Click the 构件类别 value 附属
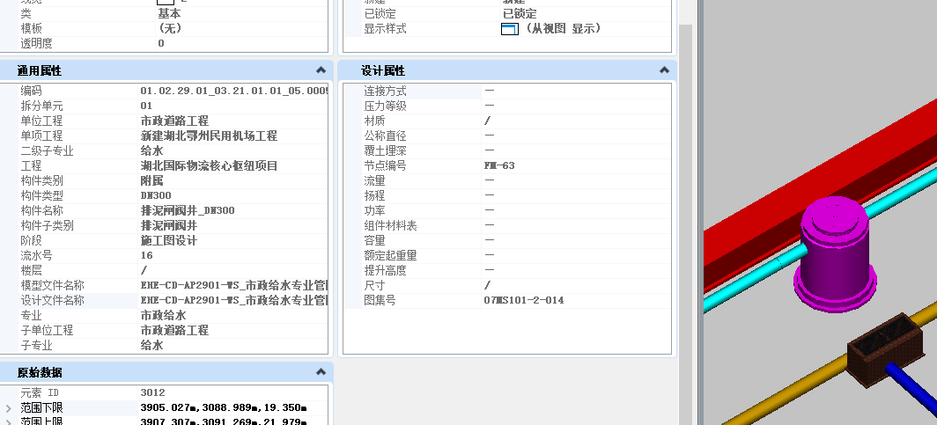937x425 pixels. pyautogui.click(x=151, y=180)
